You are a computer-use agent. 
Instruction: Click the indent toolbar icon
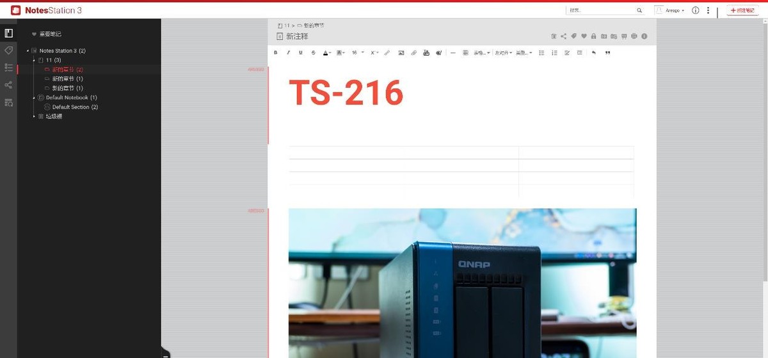(580, 53)
